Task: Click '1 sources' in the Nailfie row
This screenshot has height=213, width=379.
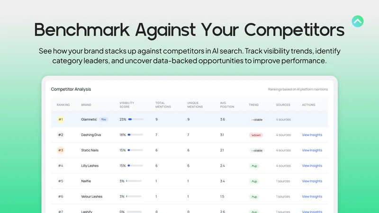Action: point(283,181)
